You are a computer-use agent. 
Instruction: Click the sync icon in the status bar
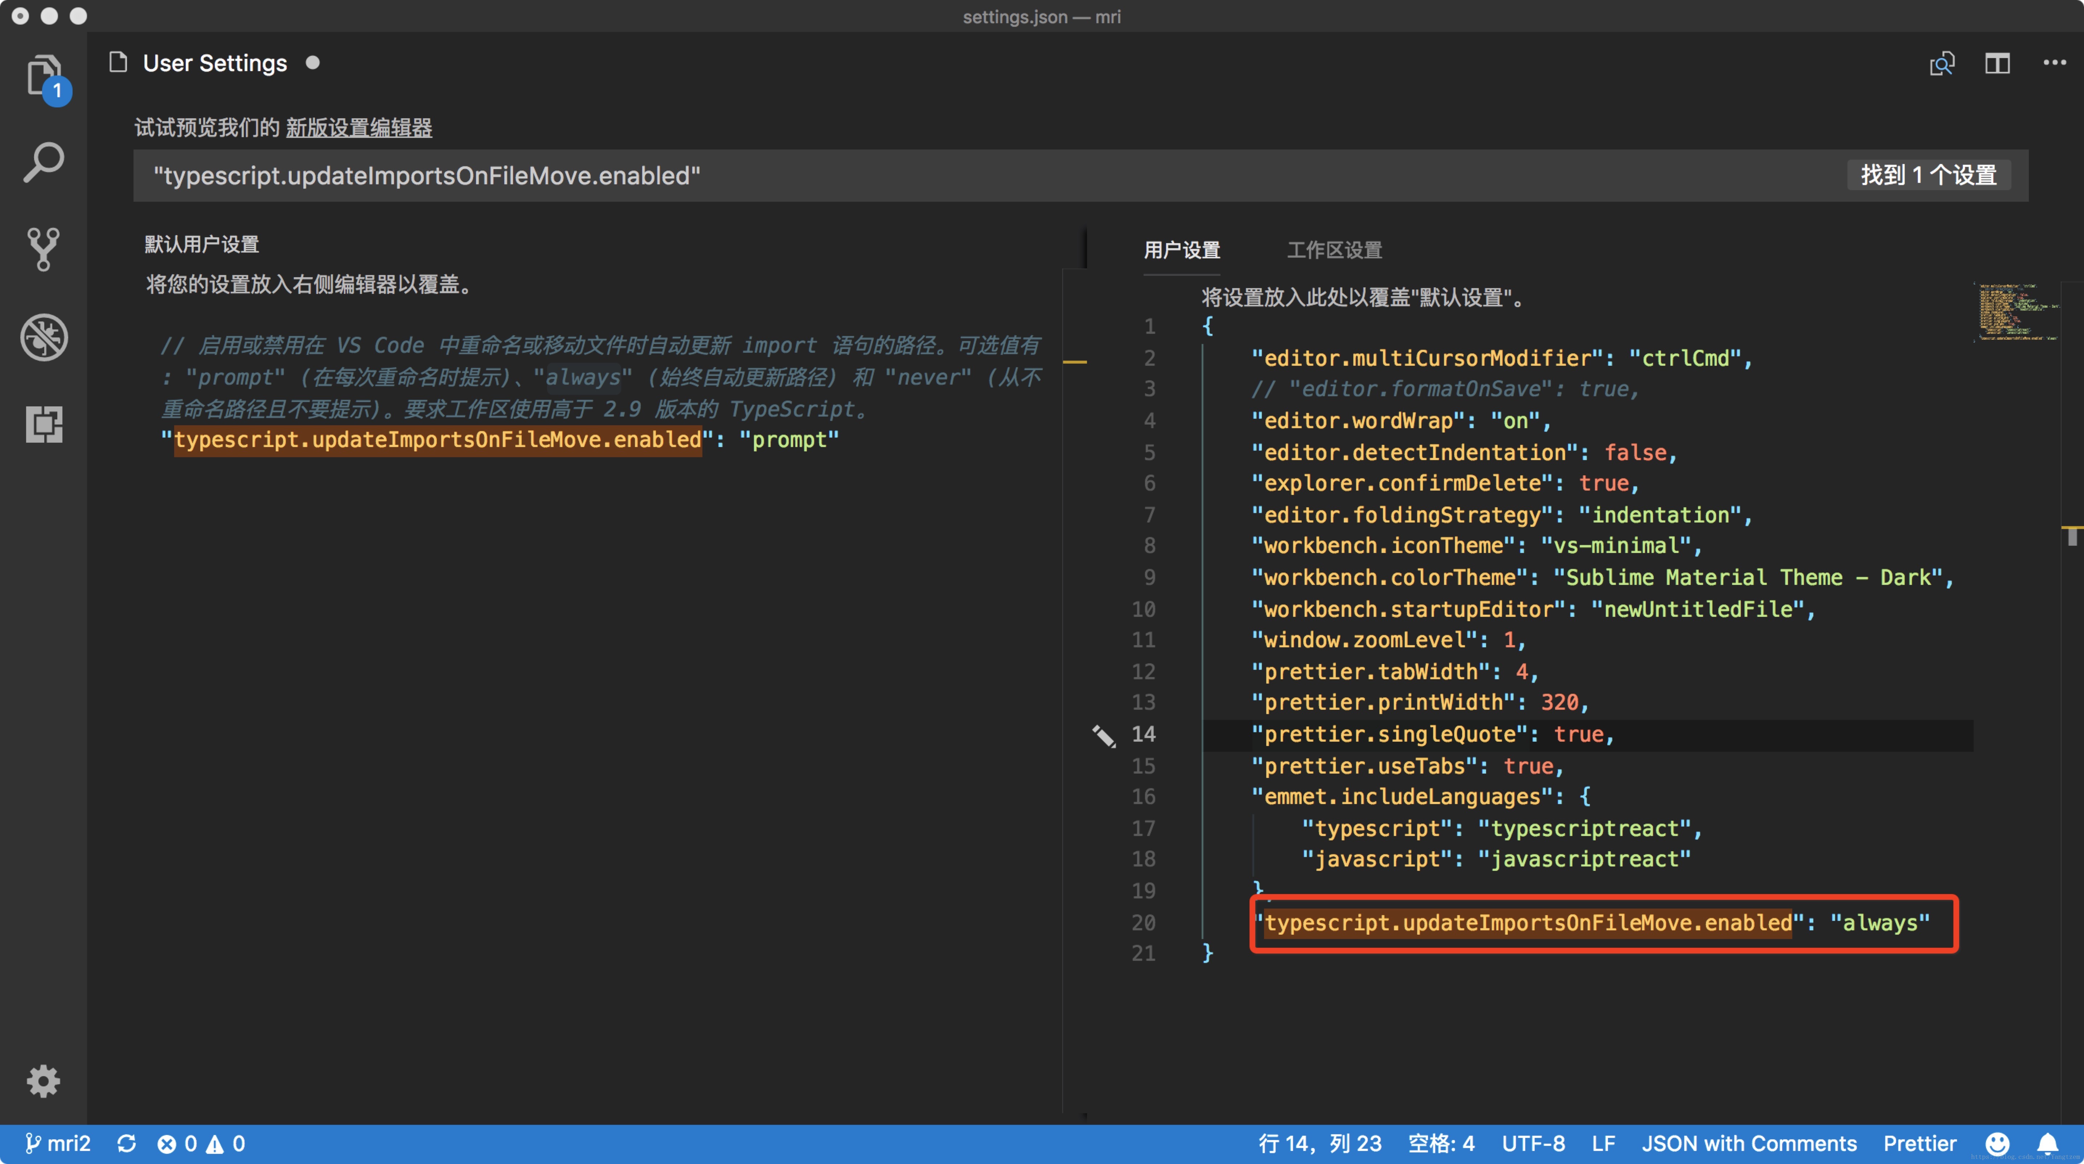pos(127,1143)
